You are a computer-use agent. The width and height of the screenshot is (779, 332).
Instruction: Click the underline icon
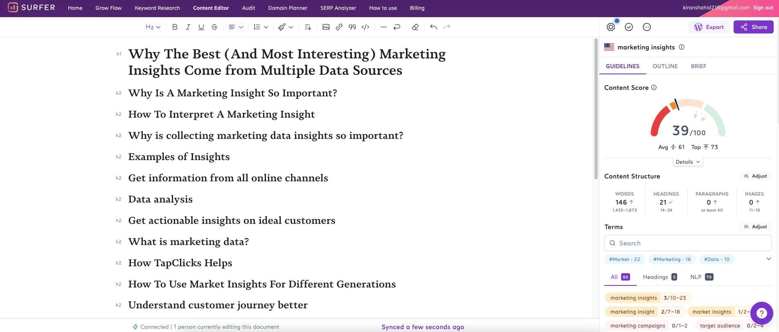(x=201, y=27)
